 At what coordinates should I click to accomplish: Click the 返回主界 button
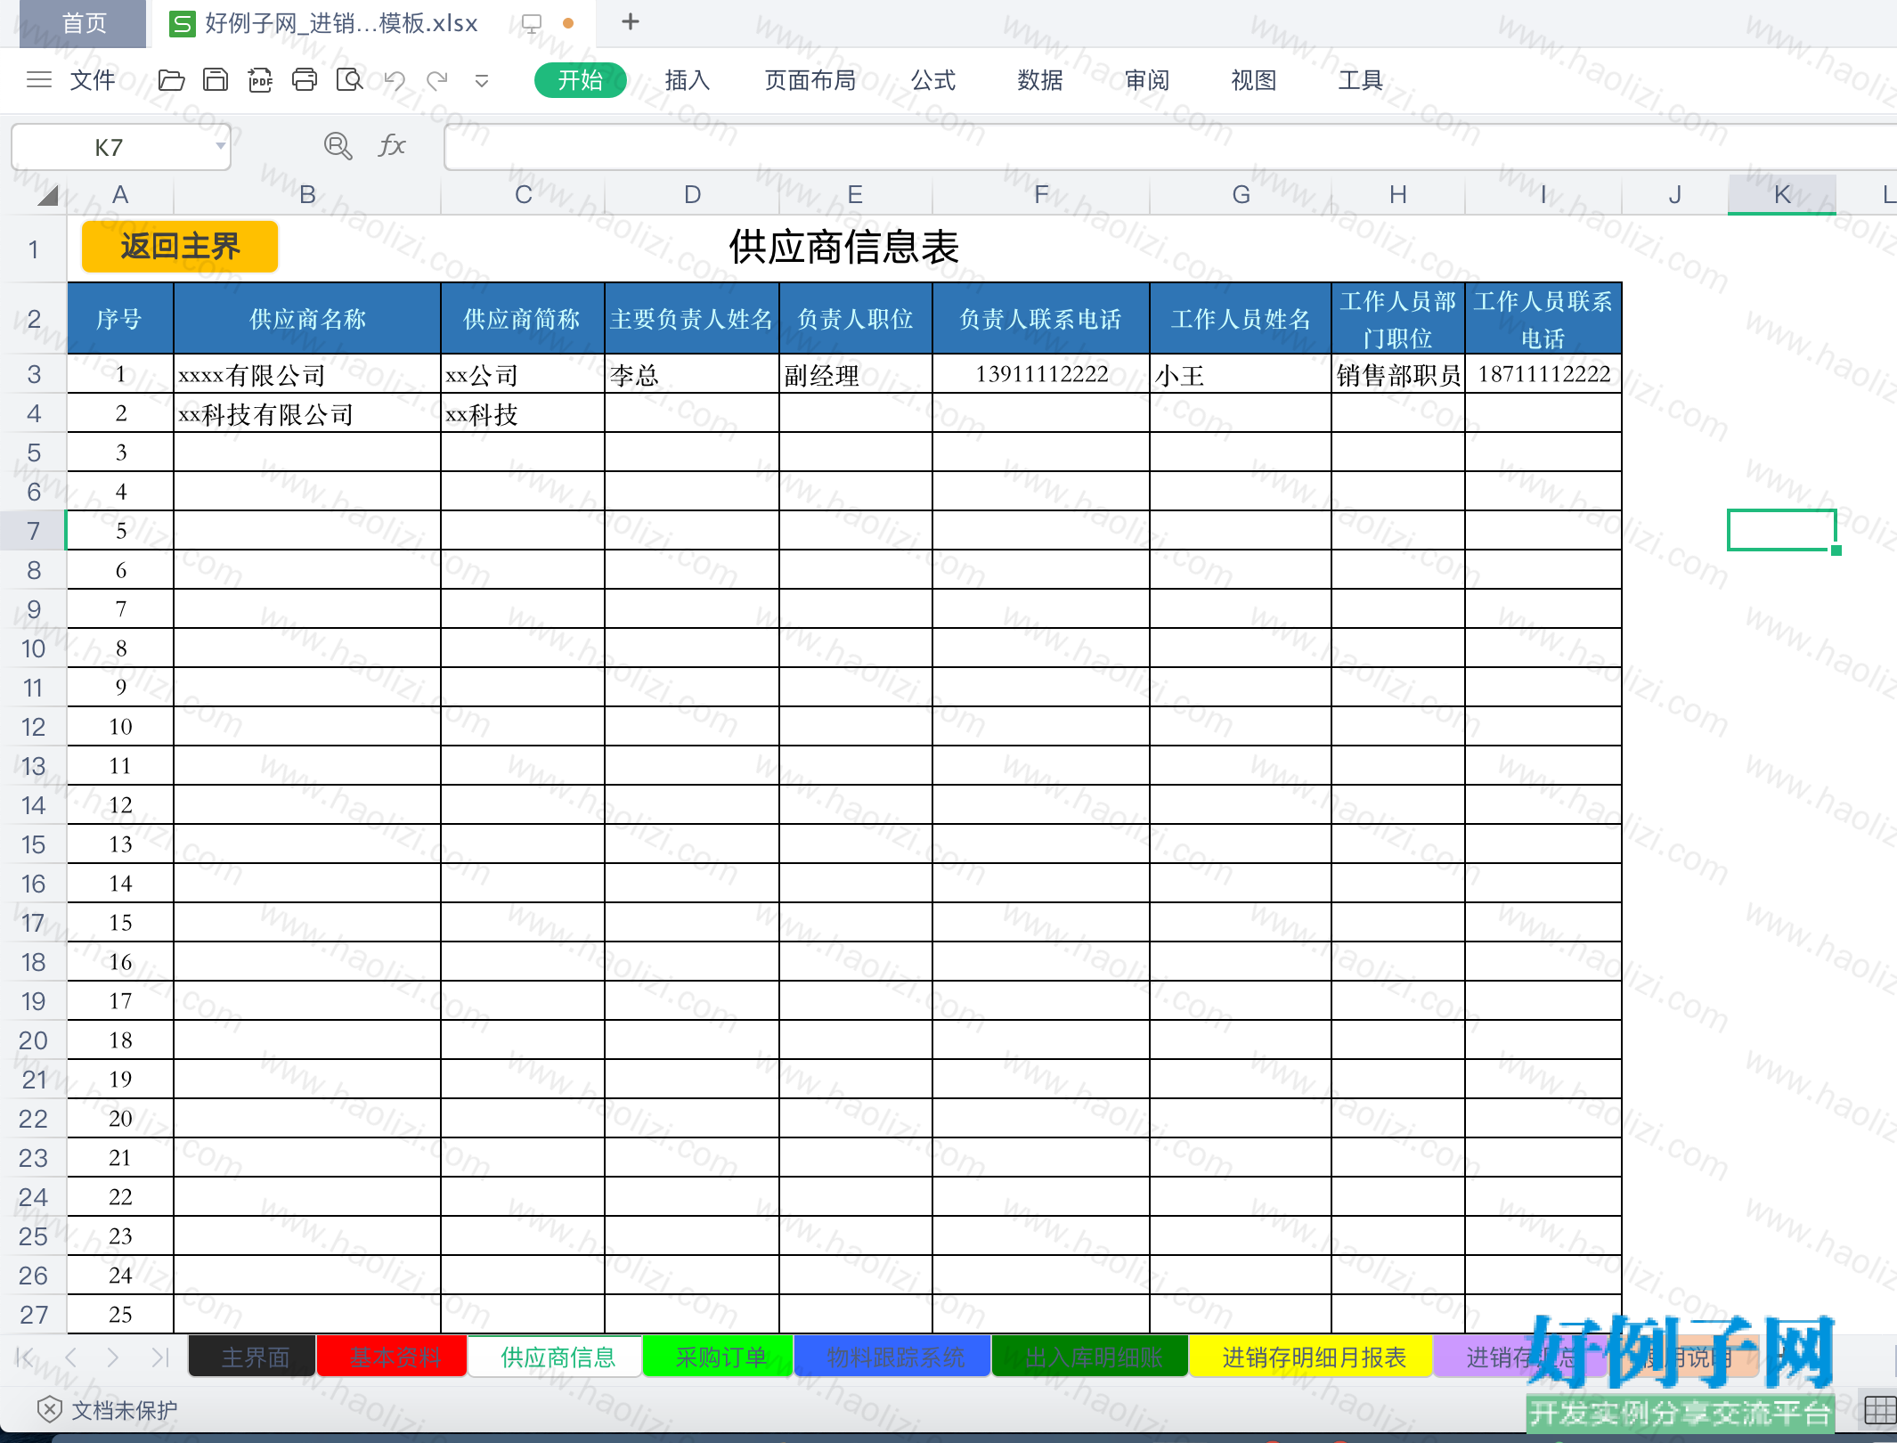point(180,246)
